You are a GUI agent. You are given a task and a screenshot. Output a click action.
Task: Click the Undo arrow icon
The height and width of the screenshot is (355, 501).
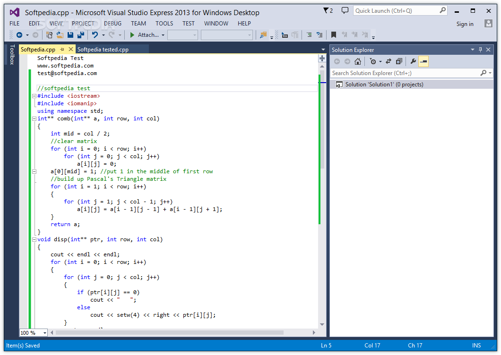[95, 35]
